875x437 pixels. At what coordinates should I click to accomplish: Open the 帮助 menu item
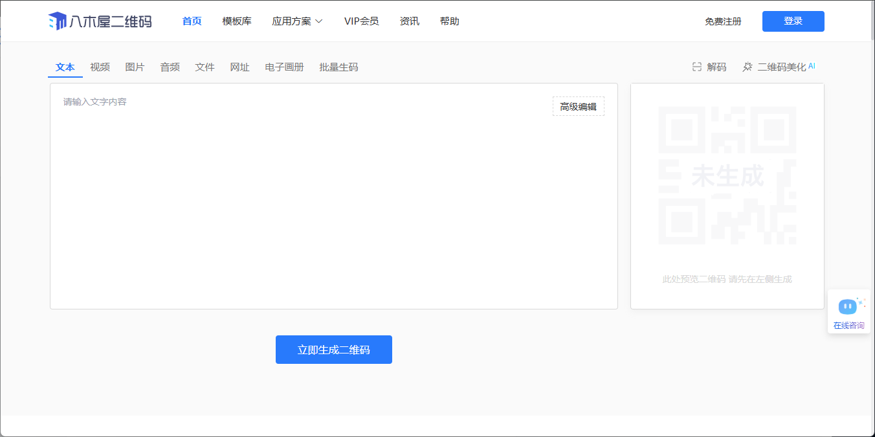(449, 21)
